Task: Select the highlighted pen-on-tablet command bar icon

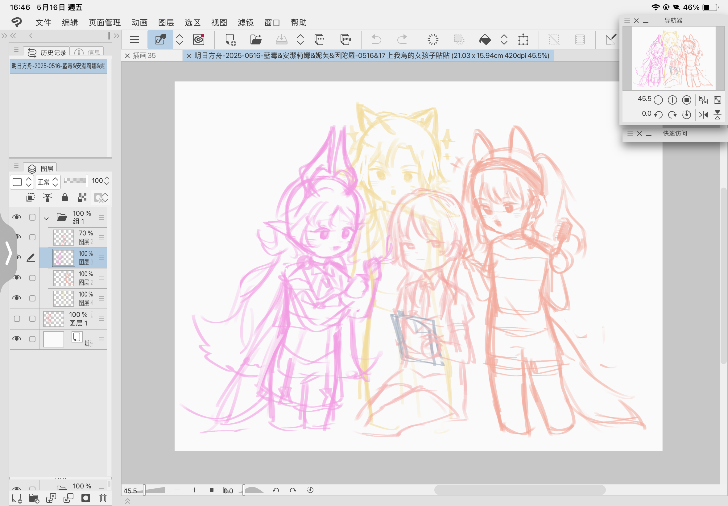Action: coord(160,39)
